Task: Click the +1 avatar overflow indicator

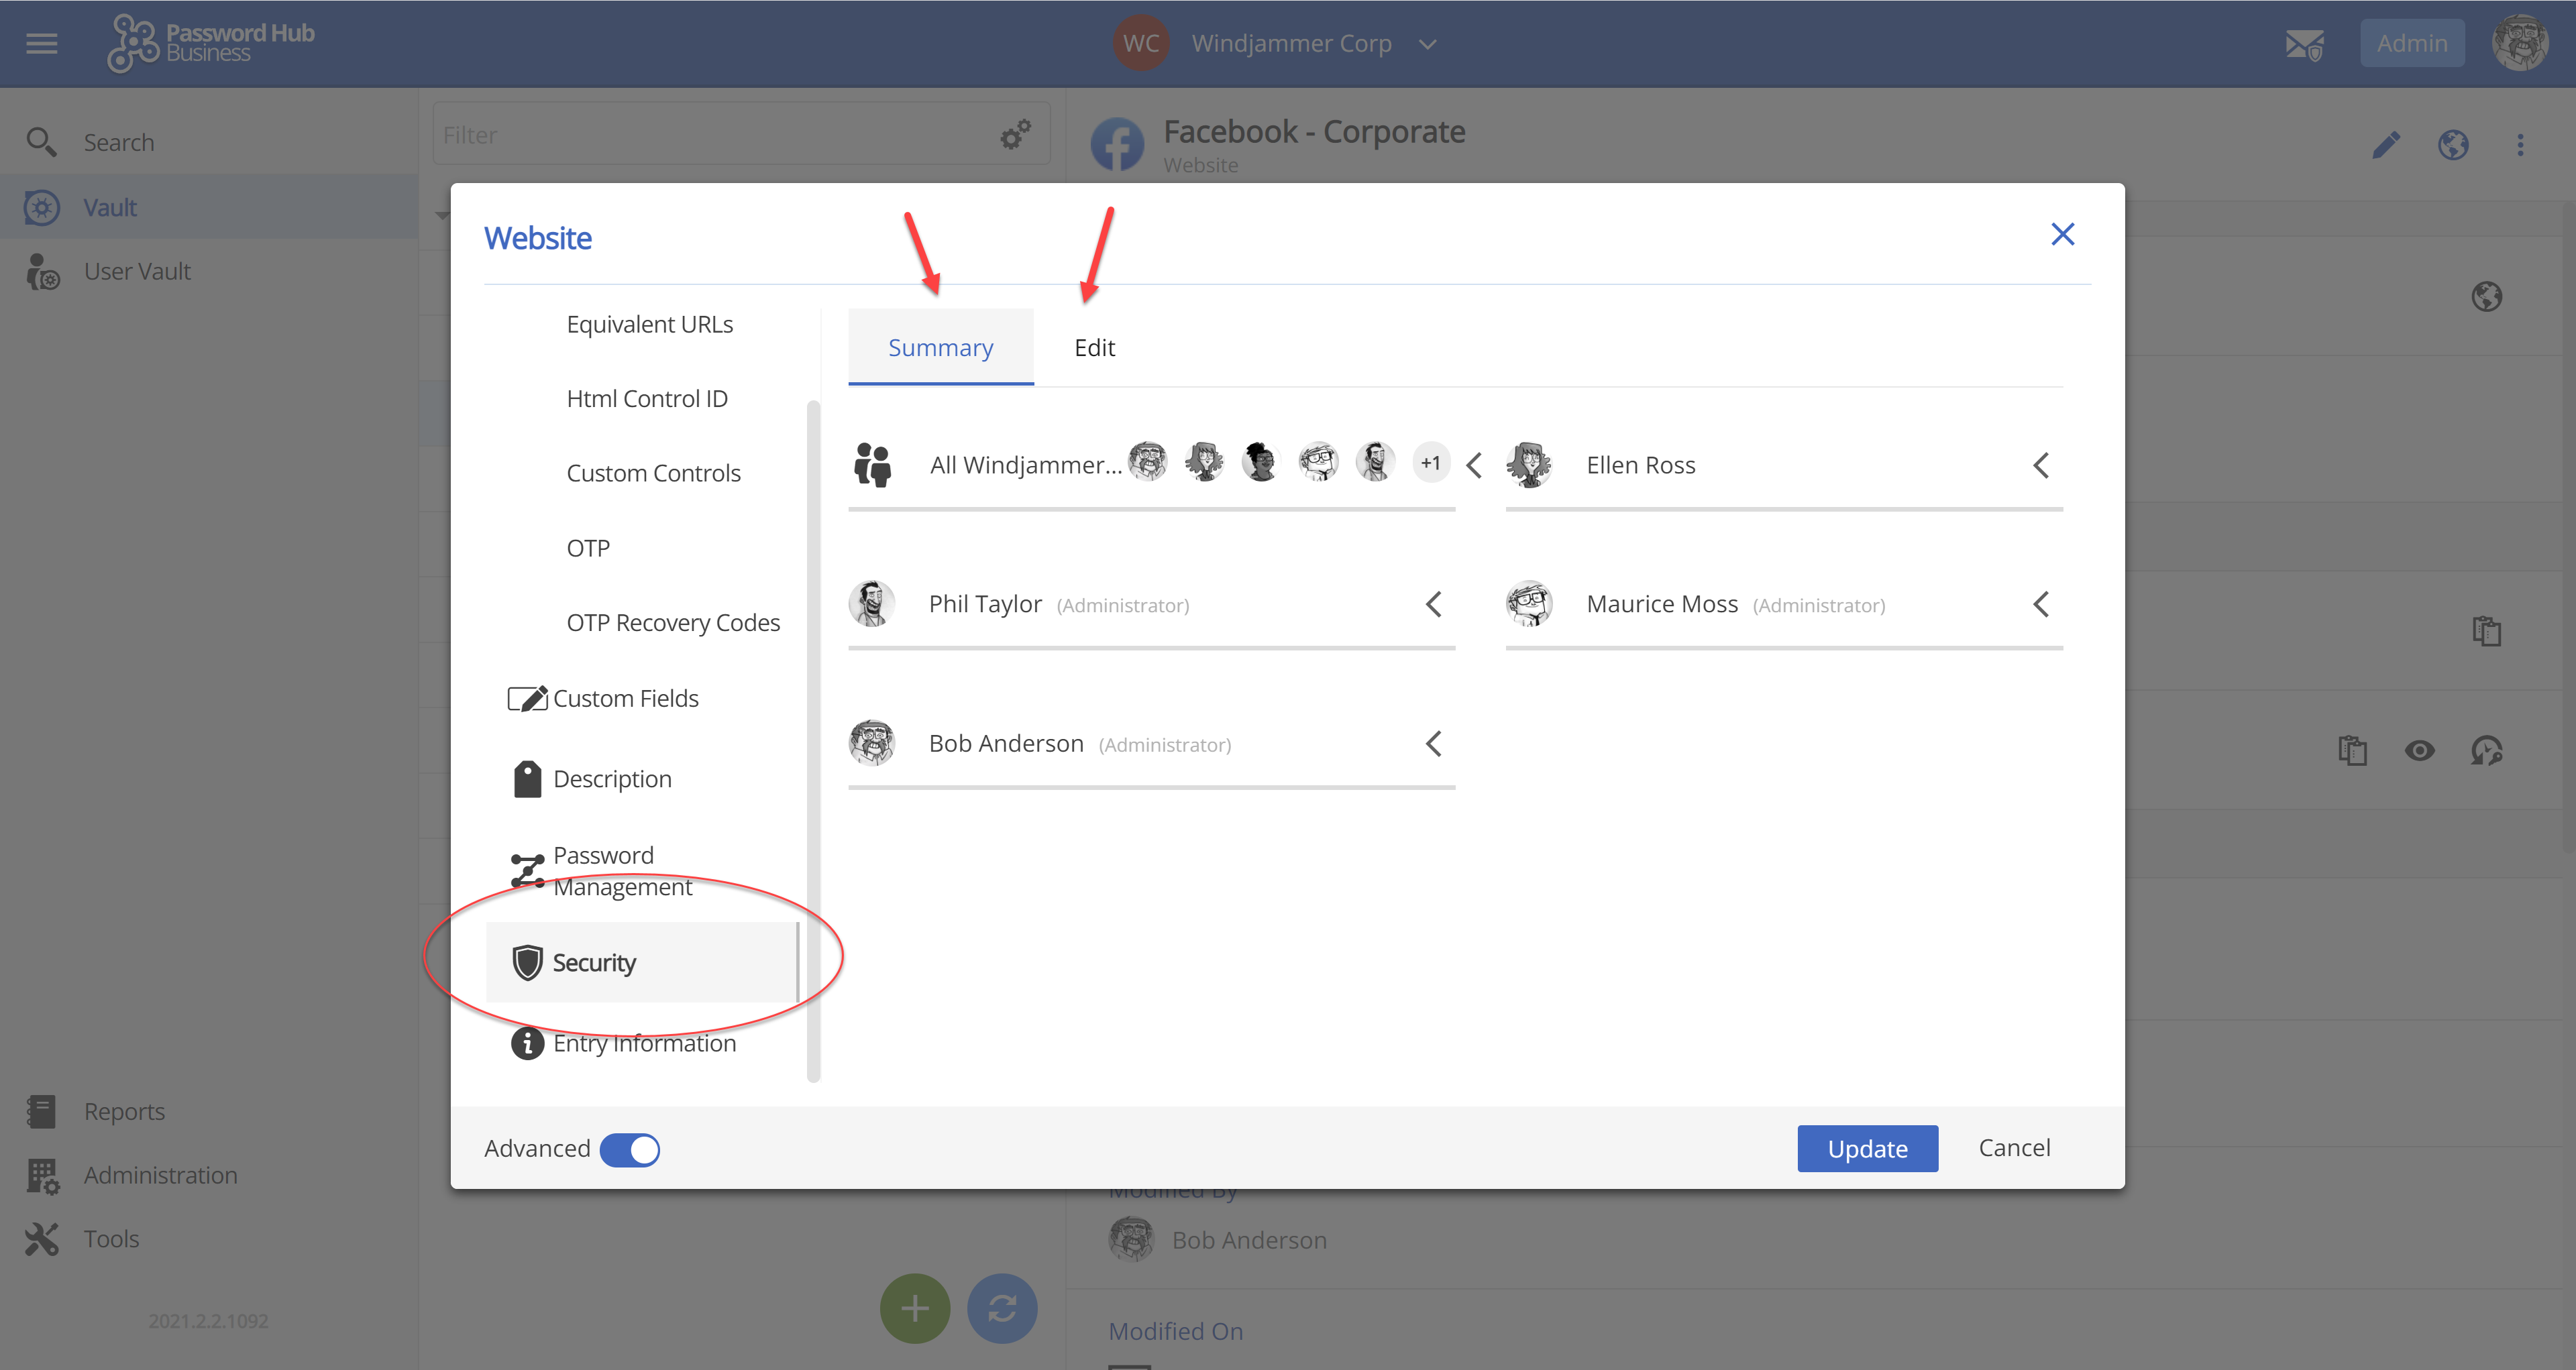Action: click(1431, 462)
